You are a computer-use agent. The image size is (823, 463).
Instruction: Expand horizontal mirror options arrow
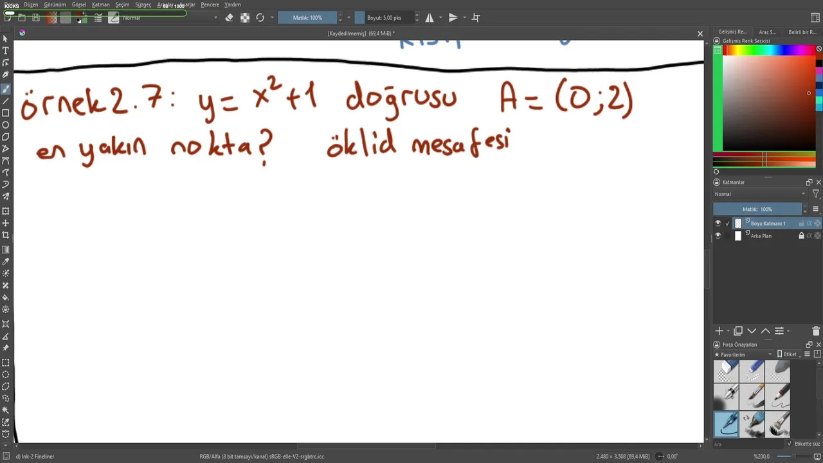(440, 18)
